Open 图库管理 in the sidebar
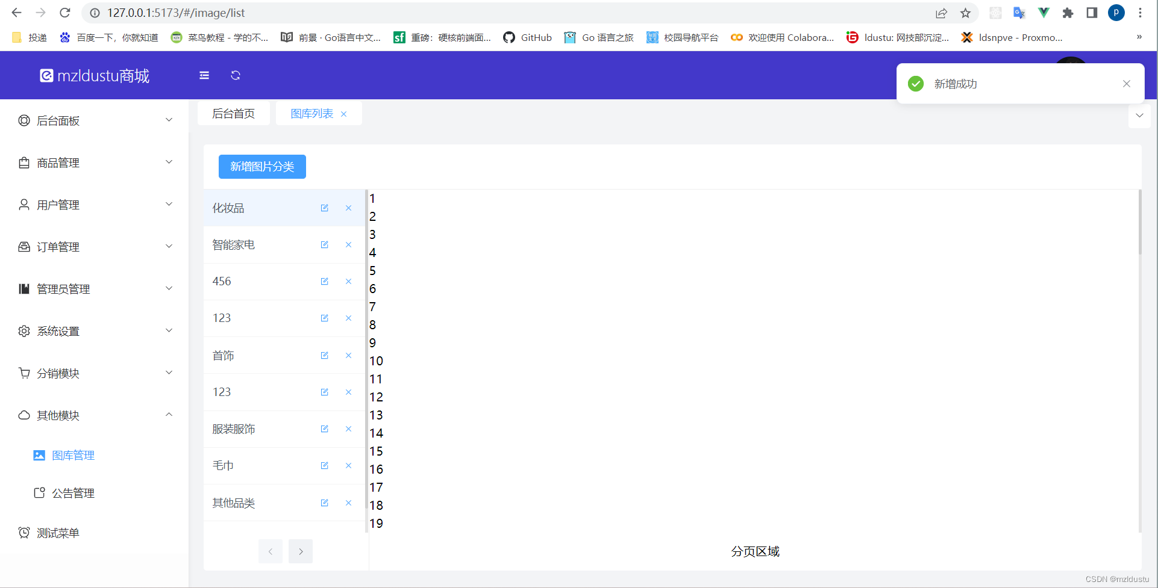This screenshot has width=1158, height=588. pyautogui.click(x=95, y=456)
